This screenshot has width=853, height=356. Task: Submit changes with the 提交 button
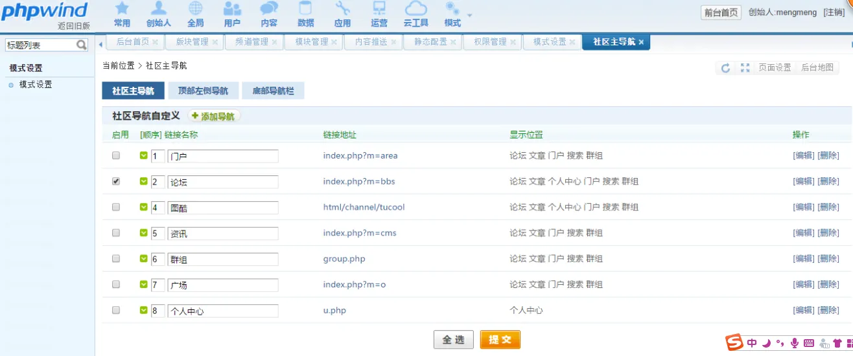[500, 340]
